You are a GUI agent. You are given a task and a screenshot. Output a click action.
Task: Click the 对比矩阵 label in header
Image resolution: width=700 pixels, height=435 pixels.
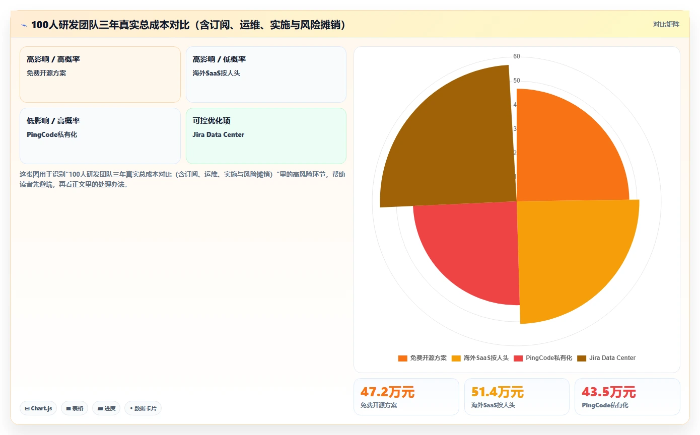click(x=666, y=24)
